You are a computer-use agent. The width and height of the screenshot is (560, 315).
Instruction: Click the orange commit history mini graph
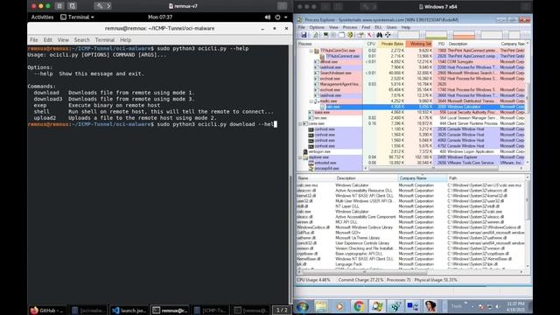[464, 35]
